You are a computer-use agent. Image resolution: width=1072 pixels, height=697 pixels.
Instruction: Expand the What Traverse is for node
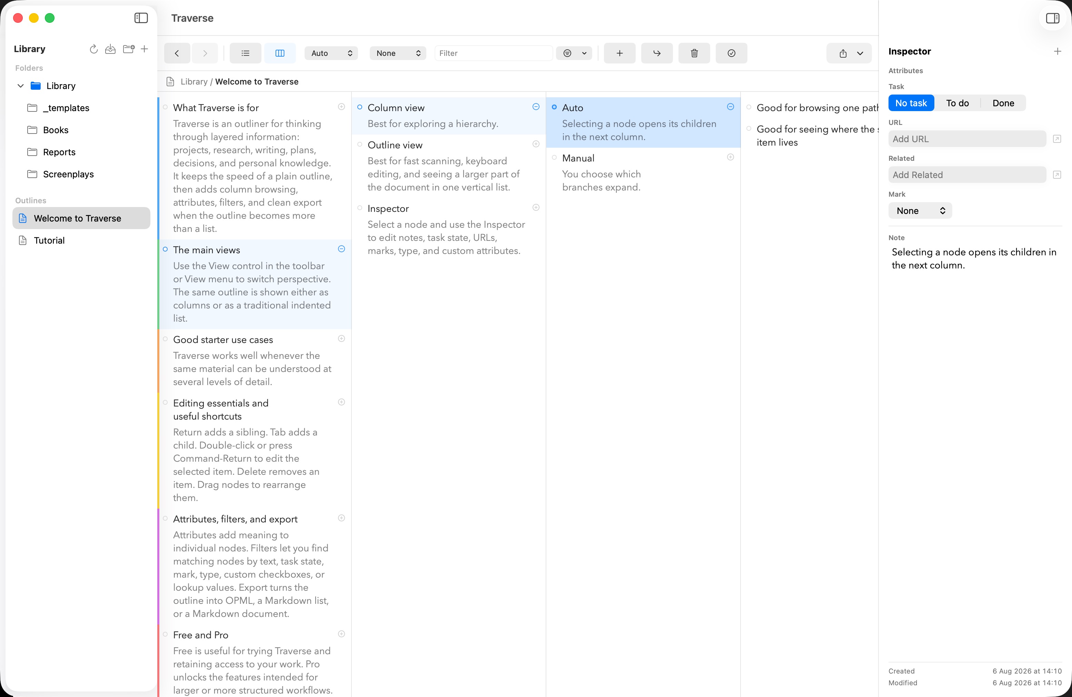point(341,107)
